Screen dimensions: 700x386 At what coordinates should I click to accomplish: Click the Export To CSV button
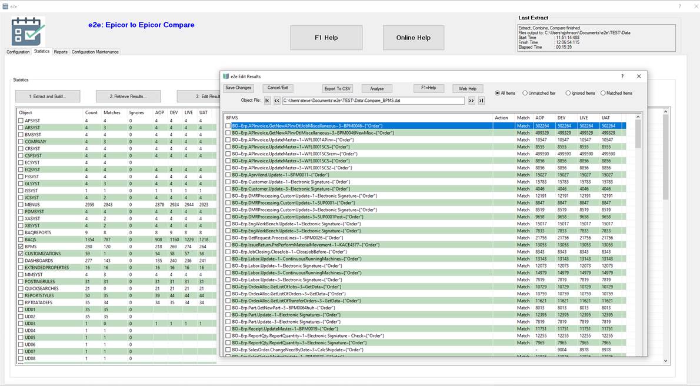point(337,88)
